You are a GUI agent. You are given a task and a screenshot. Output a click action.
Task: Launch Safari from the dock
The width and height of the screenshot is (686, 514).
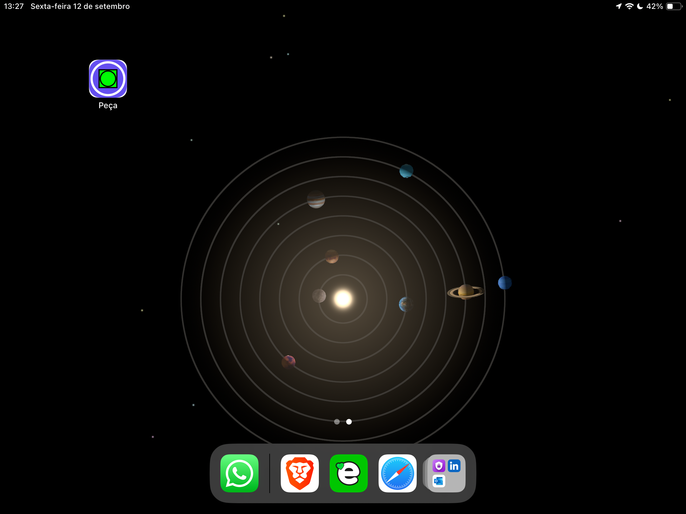[398, 473]
